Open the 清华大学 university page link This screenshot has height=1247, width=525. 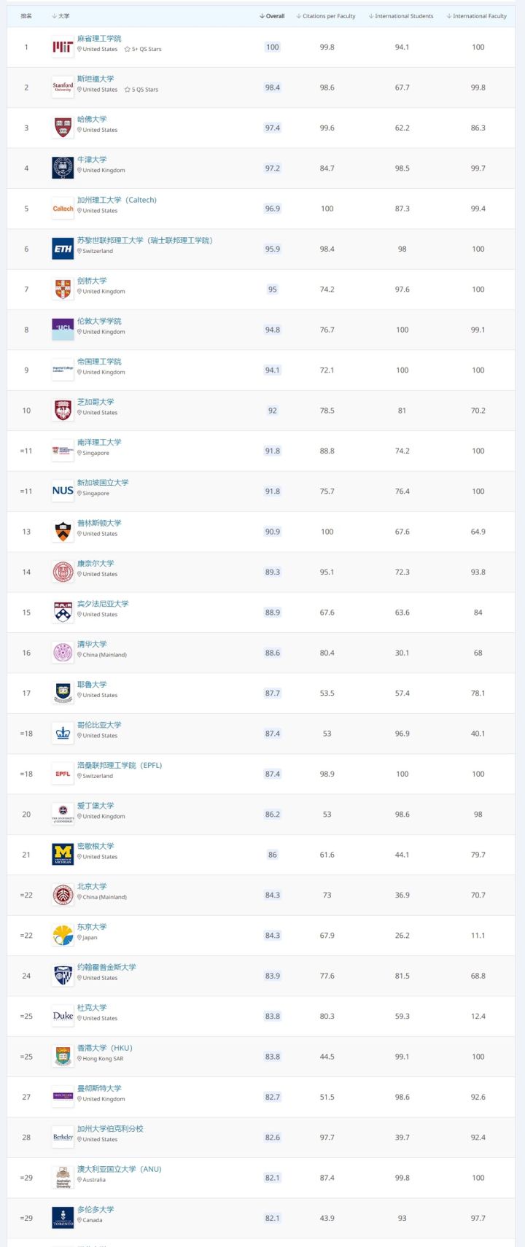tap(92, 645)
